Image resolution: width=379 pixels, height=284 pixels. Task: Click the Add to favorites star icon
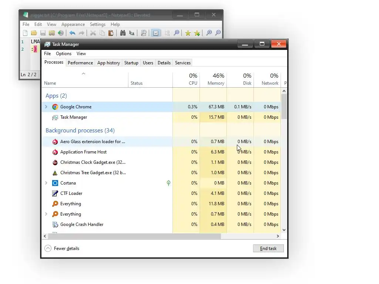[197, 33]
